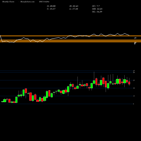This screenshot has width=141, height=141.
Task: Select the close value "C: 18.57"
Action: coord(51,9)
